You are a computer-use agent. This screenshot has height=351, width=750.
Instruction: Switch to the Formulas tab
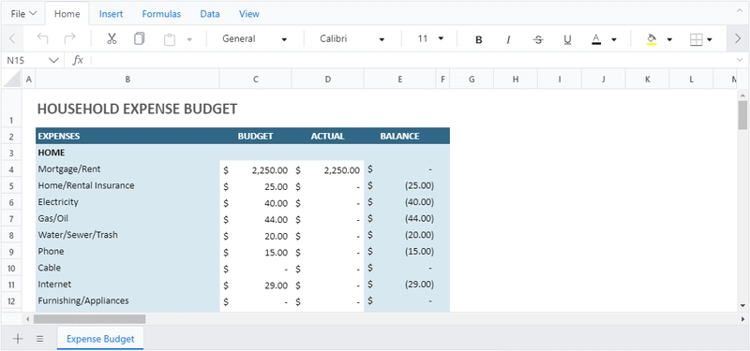point(161,14)
